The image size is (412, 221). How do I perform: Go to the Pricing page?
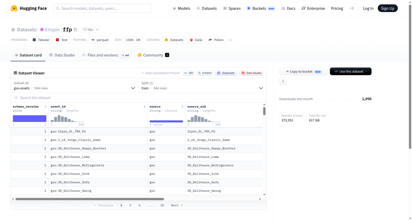point(337,8)
